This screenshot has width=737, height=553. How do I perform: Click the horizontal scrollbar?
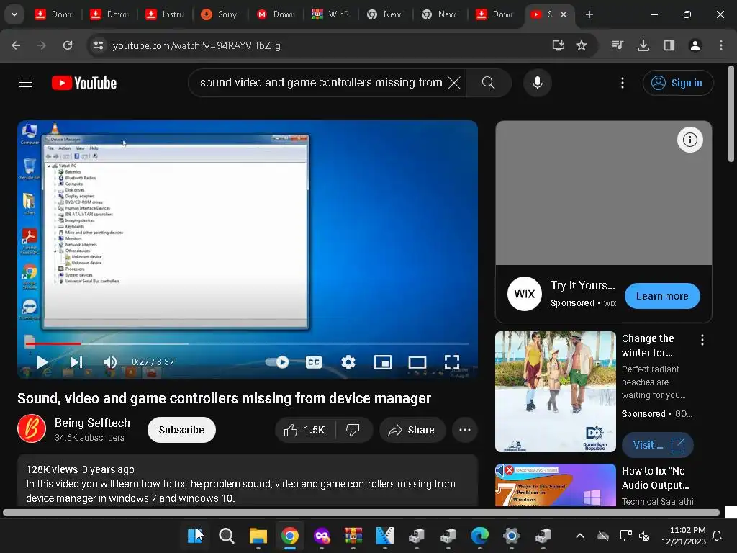(x=361, y=513)
